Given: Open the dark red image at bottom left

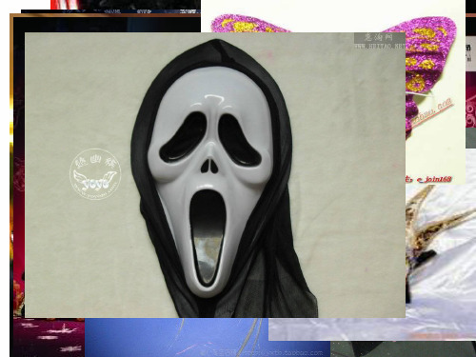Looking at the screenshot, I should click(50, 337).
